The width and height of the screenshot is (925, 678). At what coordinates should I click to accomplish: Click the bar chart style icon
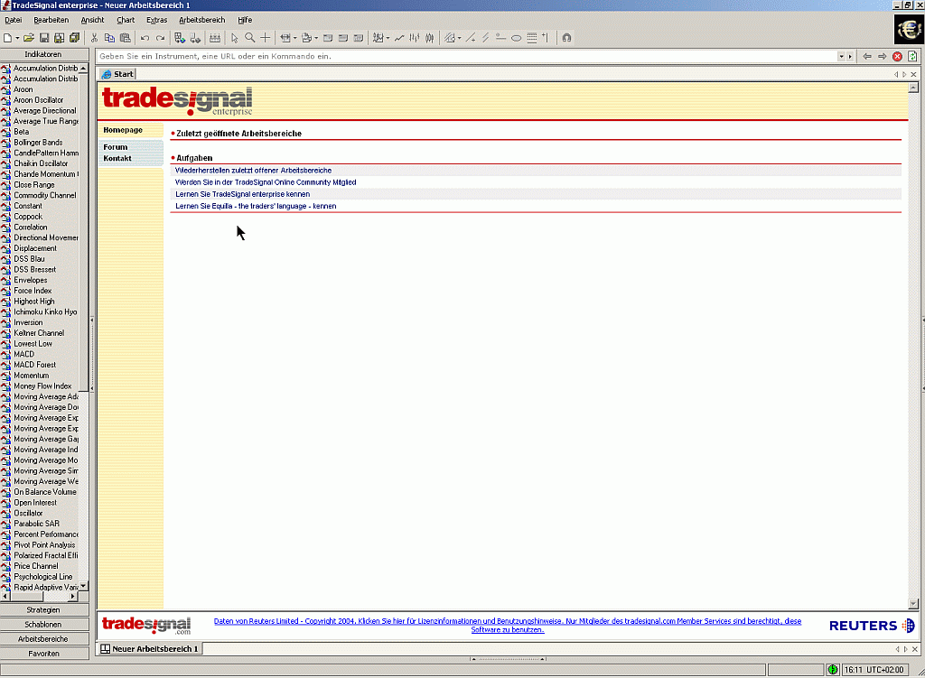point(415,38)
